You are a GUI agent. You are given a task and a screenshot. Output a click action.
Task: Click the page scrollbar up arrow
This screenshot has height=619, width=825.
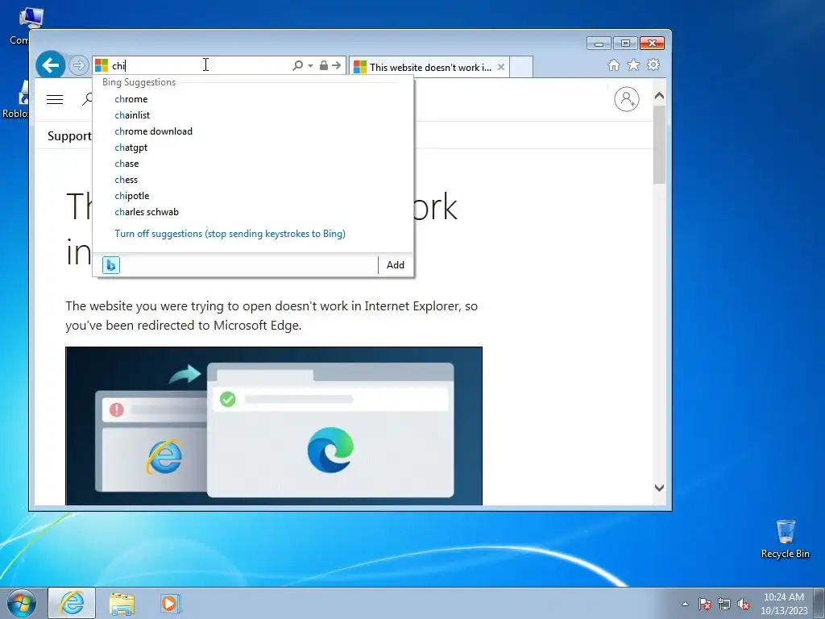coord(659,97)
